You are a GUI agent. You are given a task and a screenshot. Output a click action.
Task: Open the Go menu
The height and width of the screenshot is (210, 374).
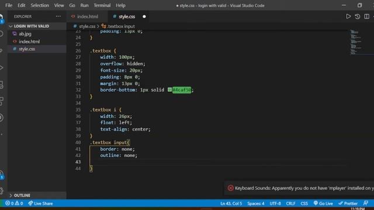tap(72, 5)
